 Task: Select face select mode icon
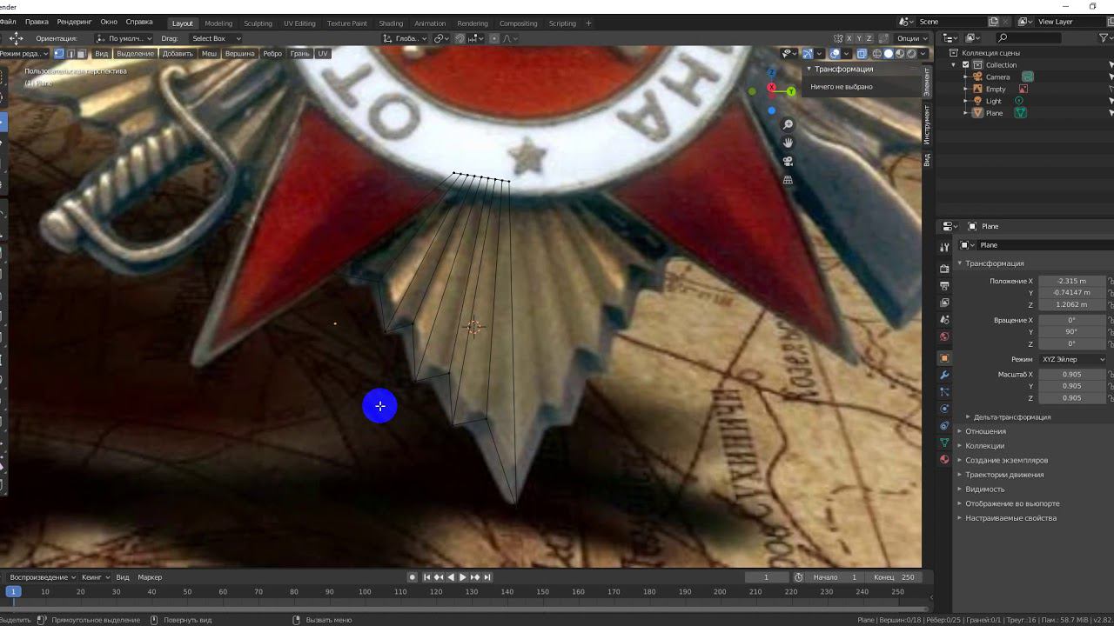pyautogui.click(x=82, y=54)
